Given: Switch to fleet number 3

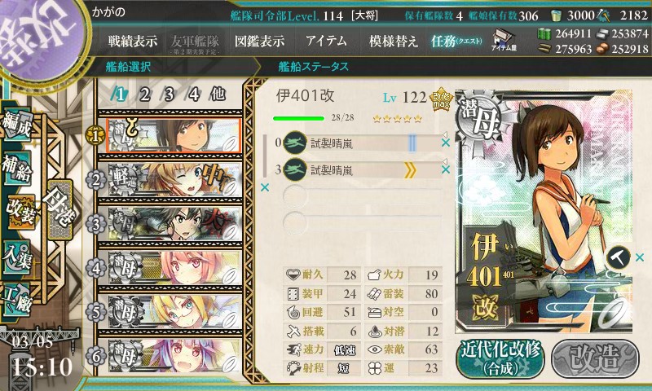Looking at the screenshot, I should tap(169, 94).
